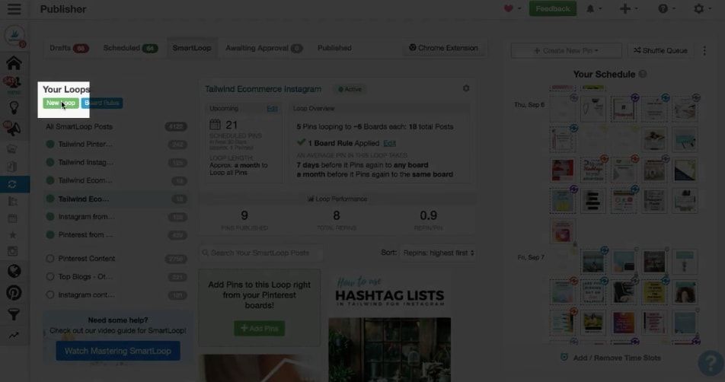Open the bell notifications dropdown
The image size is (725, 382).
[x=594, y=8]
